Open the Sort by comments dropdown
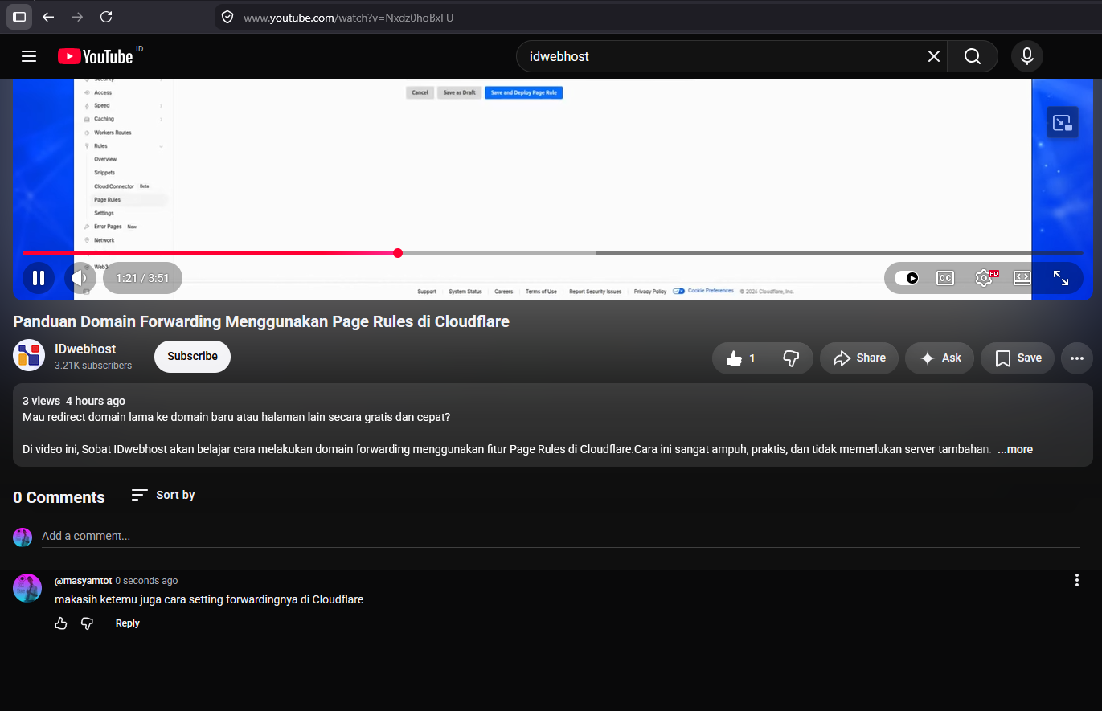1102x711 pixels. 163,495
